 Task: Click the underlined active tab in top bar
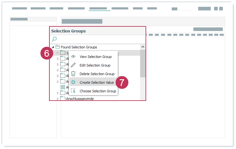pos(99,8)
